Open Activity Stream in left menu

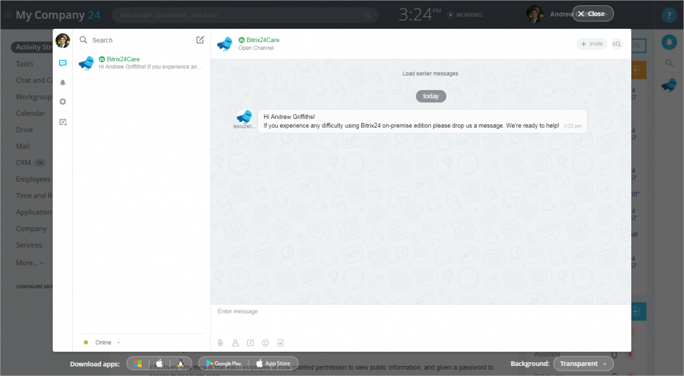pyautogui.click(x=32, y=47)
